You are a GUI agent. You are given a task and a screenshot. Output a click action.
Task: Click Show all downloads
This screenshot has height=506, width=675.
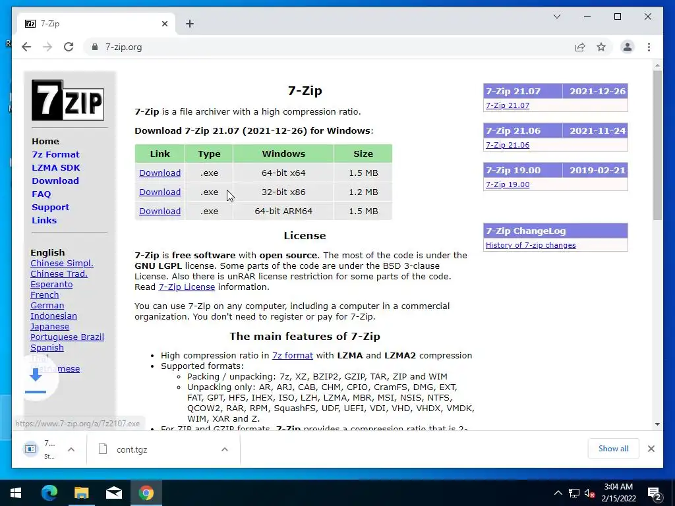tap(613, 448)
